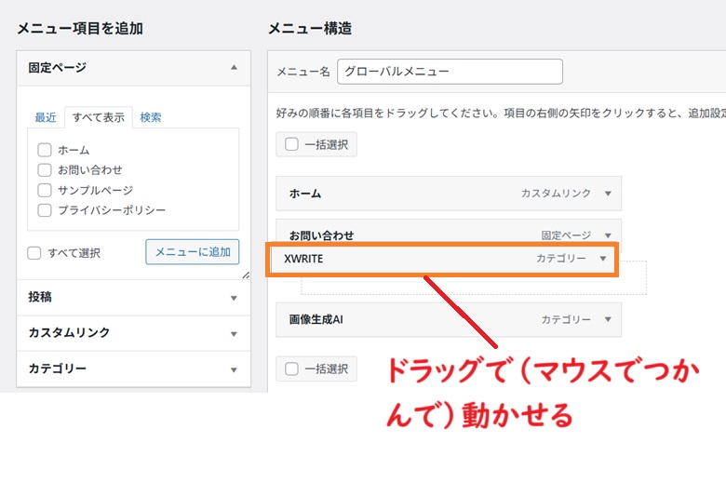This screenshot has width=726, height=496.
Task: Click the メニューに追加 button
Action: (192, 252)
